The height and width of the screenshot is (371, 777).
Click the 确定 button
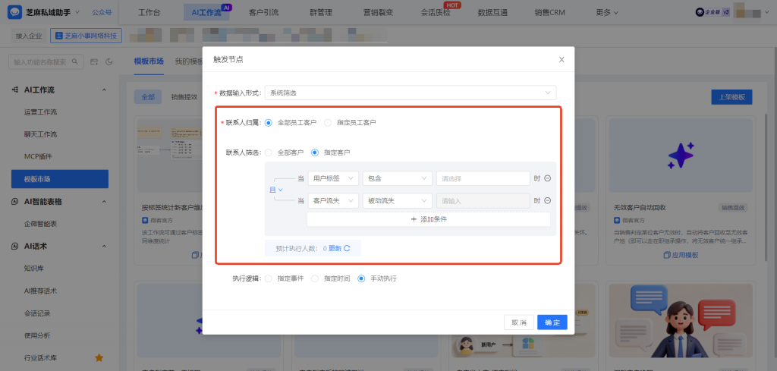(552, 322)
